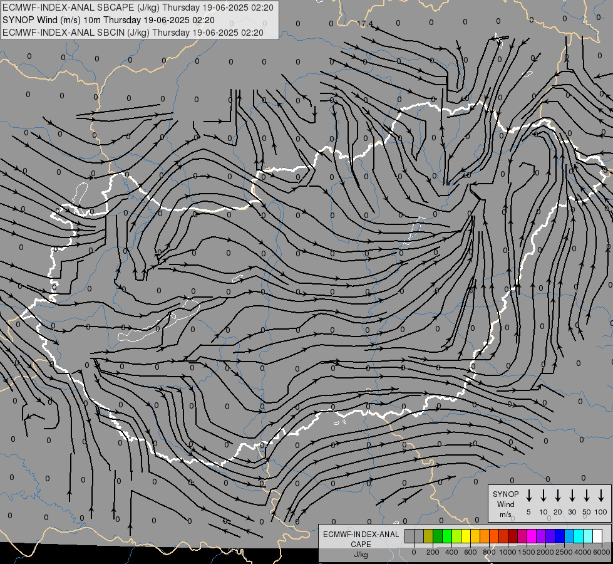
Task: Pick the magenta CAPE swatch
Action: click(532, 536)
